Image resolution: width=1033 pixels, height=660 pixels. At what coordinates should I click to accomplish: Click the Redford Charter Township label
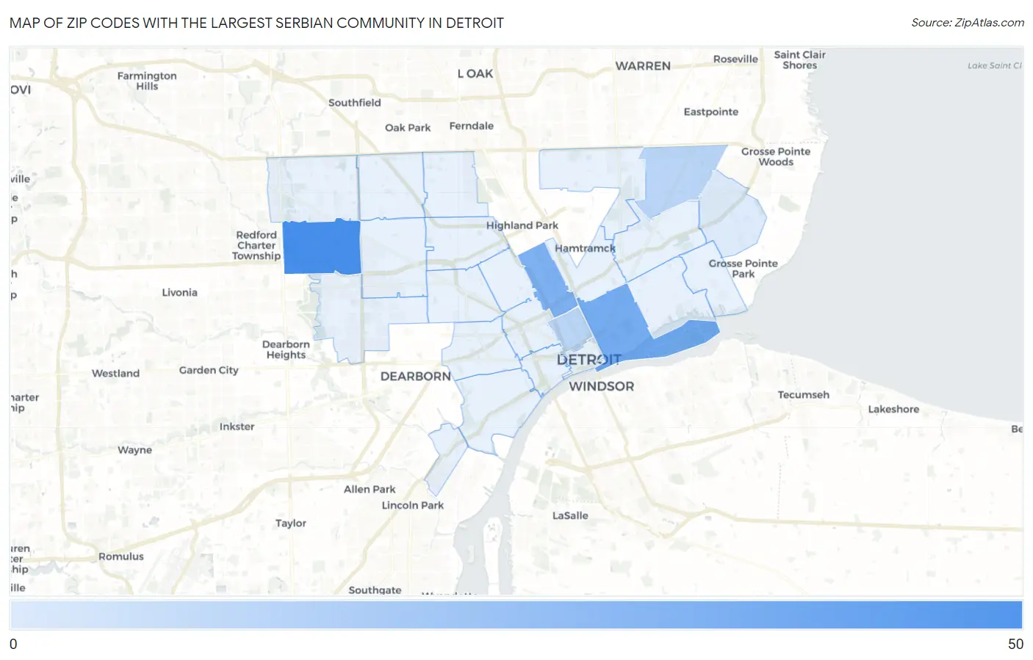(x=256, y=245)
